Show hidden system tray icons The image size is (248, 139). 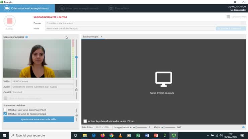[x=208, y=135]
